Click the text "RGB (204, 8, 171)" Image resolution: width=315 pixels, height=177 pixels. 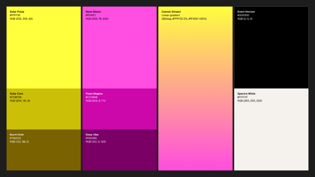96,101
